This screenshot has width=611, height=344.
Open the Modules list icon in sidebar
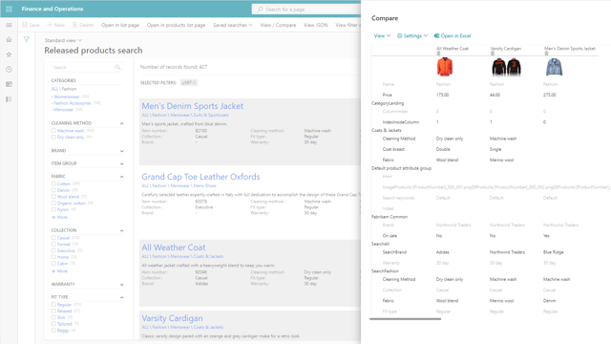pyautogui.click(x=9, y=99)
